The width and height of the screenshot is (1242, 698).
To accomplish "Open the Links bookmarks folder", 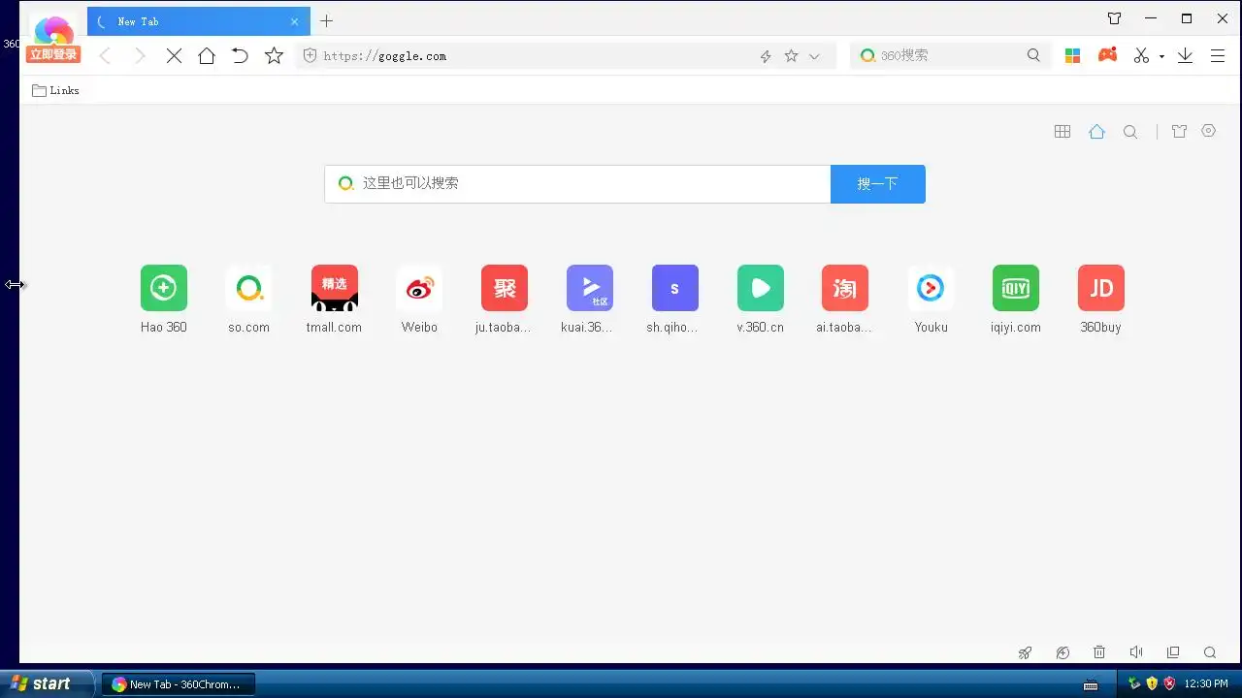I will (55, 90).
